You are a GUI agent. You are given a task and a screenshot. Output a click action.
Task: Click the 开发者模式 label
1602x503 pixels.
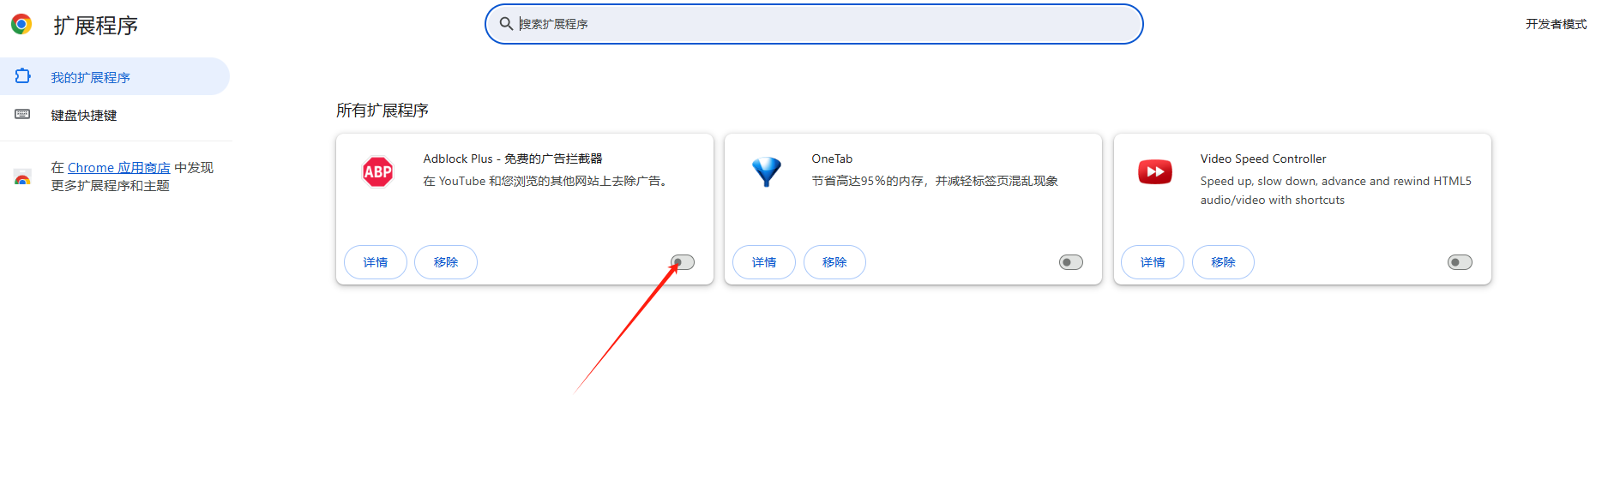[1556, 24]
